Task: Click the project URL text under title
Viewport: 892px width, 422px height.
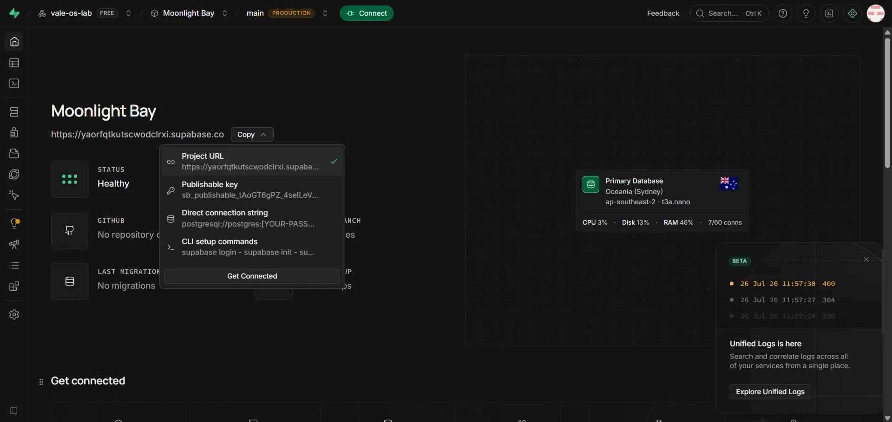Action: coord(138,135)
